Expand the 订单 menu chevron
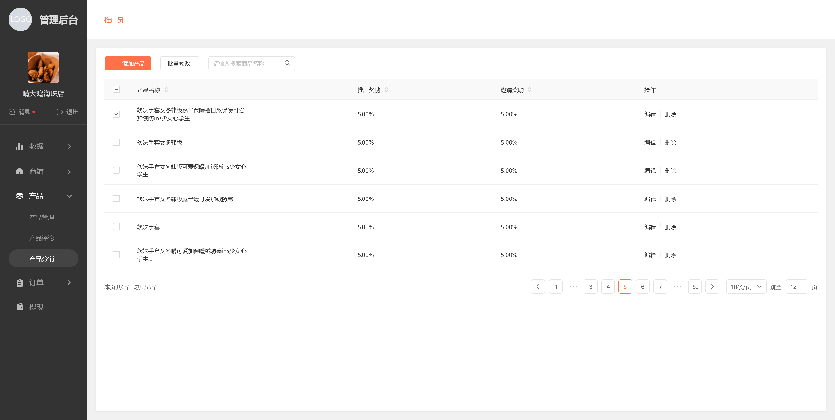This screenshot has height=420, width=835. tap(69, 282)
